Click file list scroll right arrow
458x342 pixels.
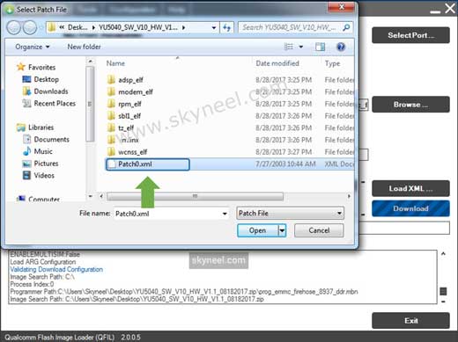click(349, 196)
